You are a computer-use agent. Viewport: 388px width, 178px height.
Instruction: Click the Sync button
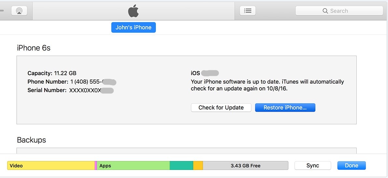click(x=312, y=166)
